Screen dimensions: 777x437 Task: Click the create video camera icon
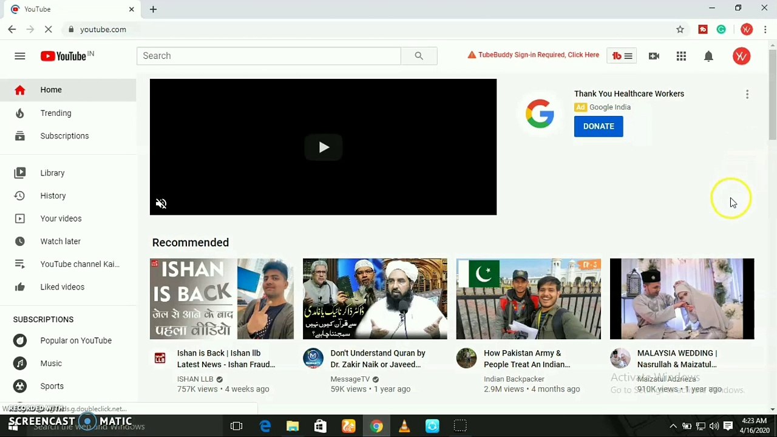654,56
